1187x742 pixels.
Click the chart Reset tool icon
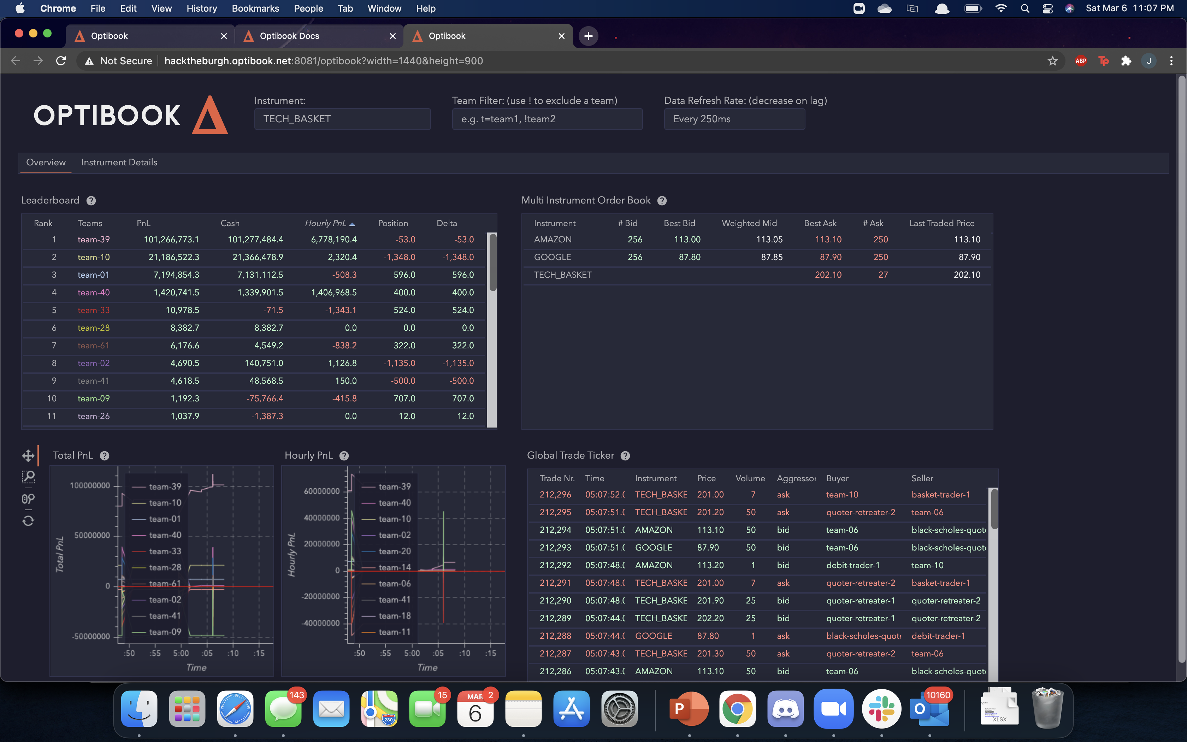click(28, 521)
